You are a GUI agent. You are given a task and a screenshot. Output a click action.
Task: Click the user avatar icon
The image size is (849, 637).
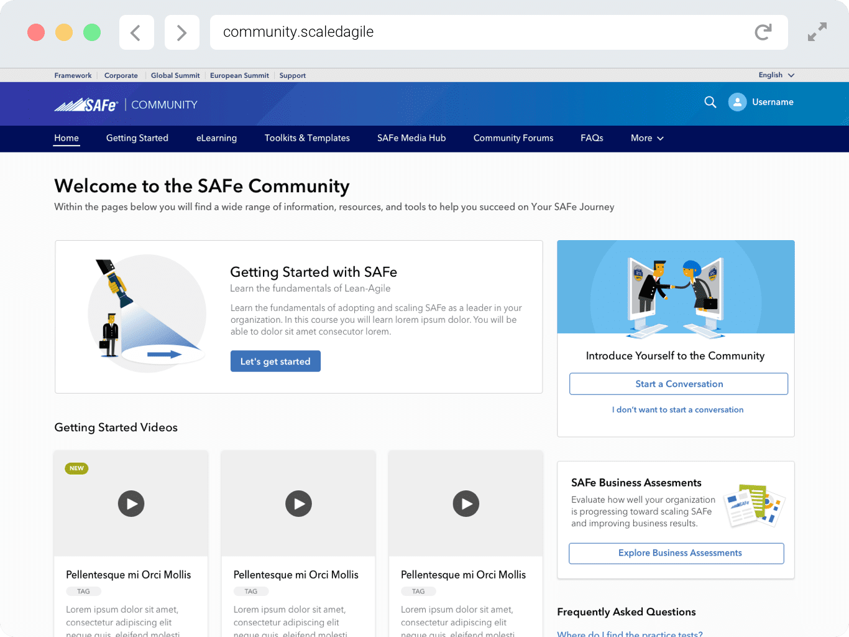pos(737,102)
